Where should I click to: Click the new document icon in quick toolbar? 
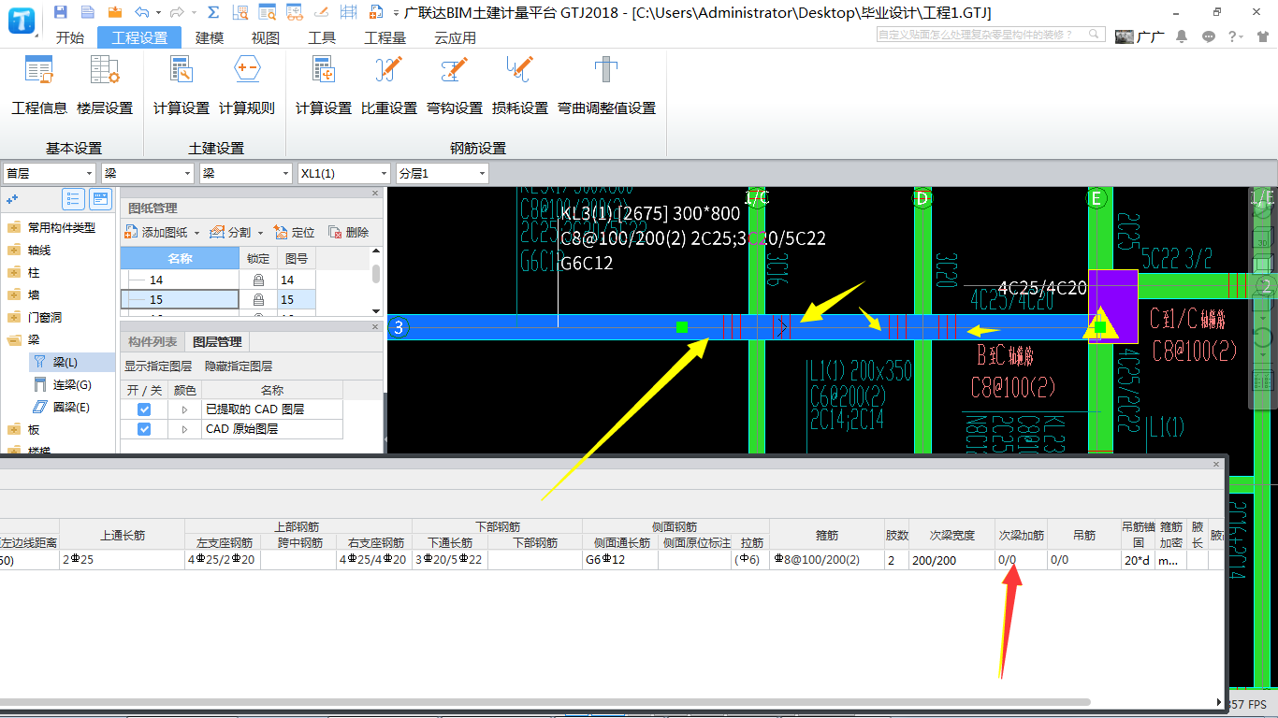(x=88, y=12)
